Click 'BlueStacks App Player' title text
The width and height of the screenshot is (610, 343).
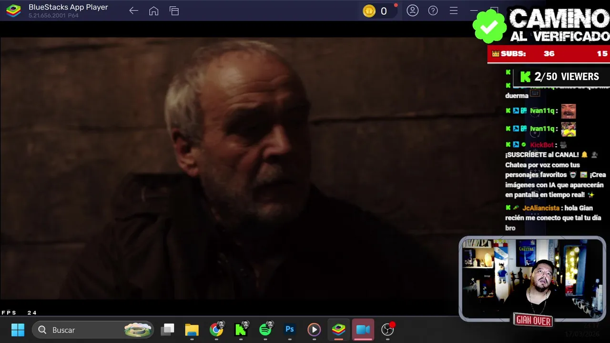(x=68, y=7)
